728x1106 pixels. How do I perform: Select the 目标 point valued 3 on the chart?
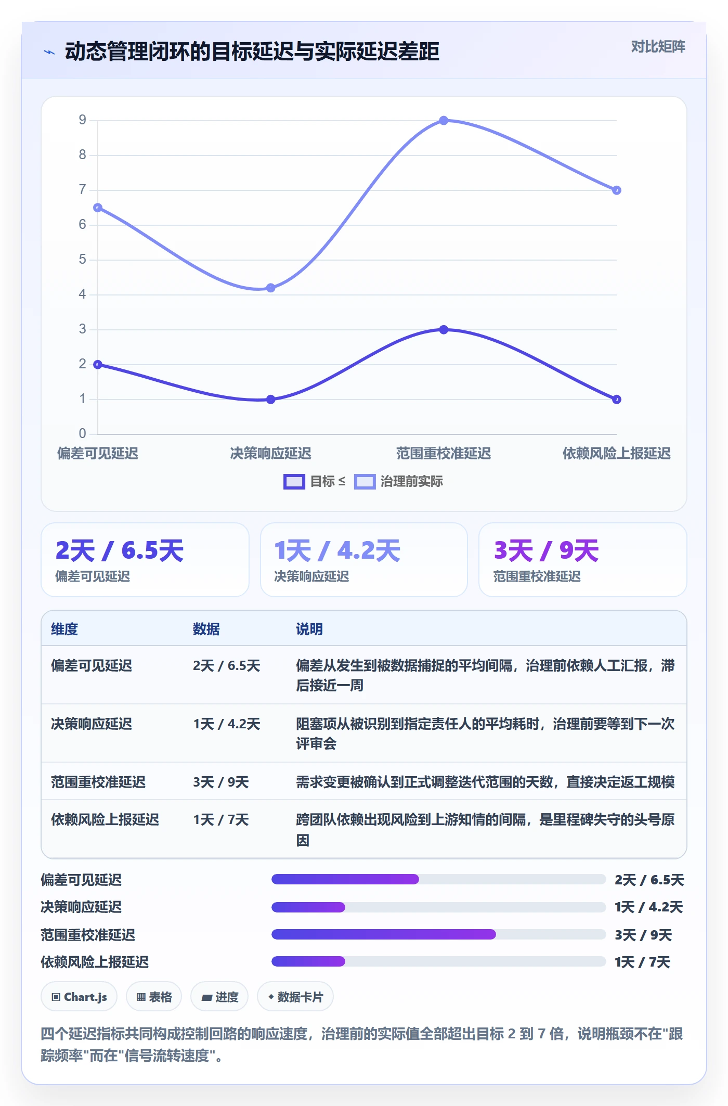coord(444,330)
